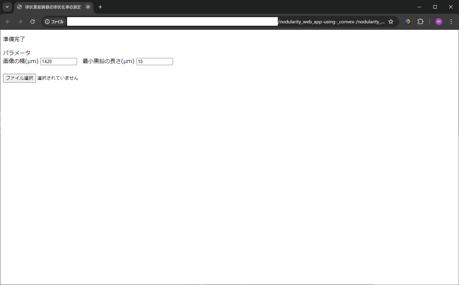Bookmark this page with the star icon
This screenshot has width=459, height=285.
(x=391, y=22)
